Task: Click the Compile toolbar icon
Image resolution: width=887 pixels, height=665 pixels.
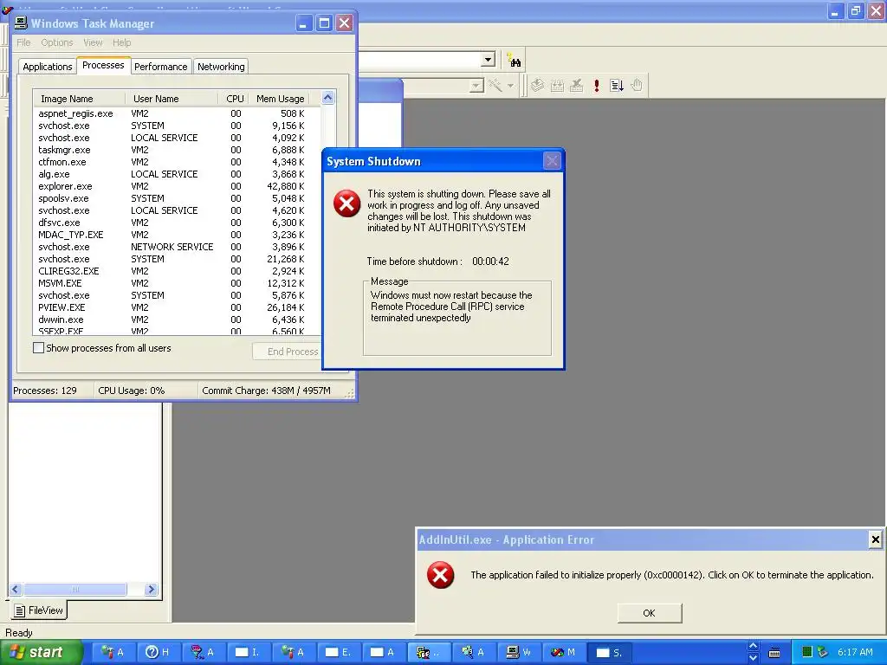Action: point(537,86)
